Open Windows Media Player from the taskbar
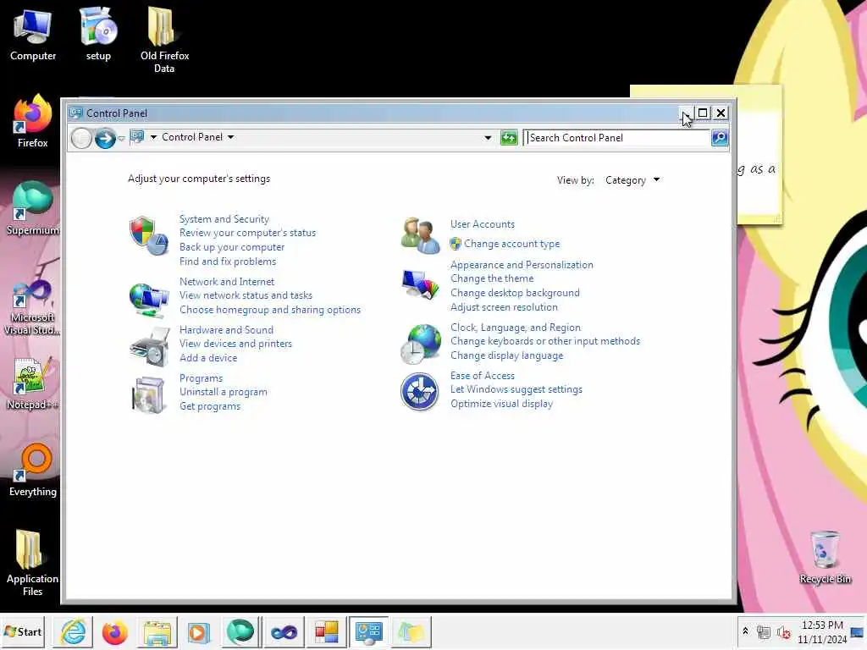 point(198,631)
